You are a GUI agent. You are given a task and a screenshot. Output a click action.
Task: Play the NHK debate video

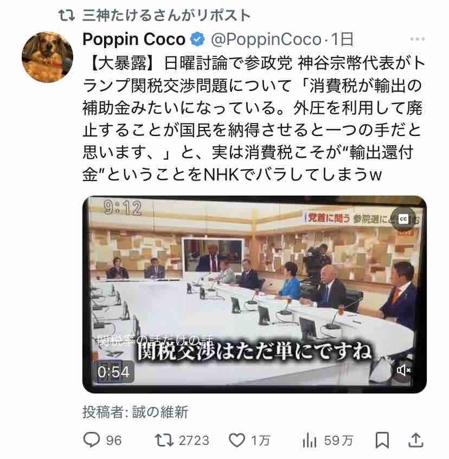pyautogui.click(x=254, y=294)
